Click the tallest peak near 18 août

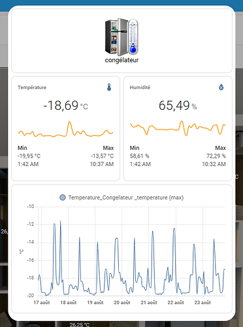pyautogui.click(x=61, y=221)
